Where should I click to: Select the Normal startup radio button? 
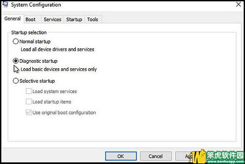[16, 41]
